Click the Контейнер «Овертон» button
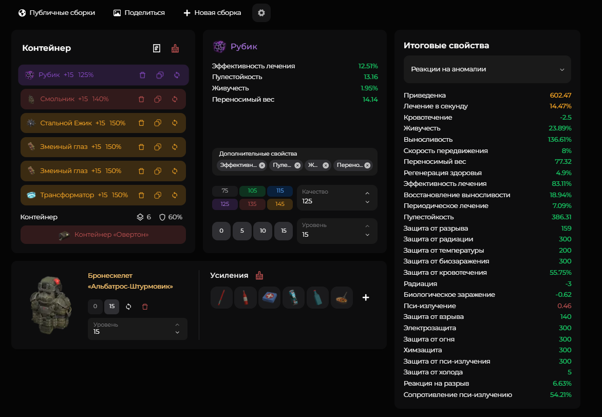 coord(103,235)
